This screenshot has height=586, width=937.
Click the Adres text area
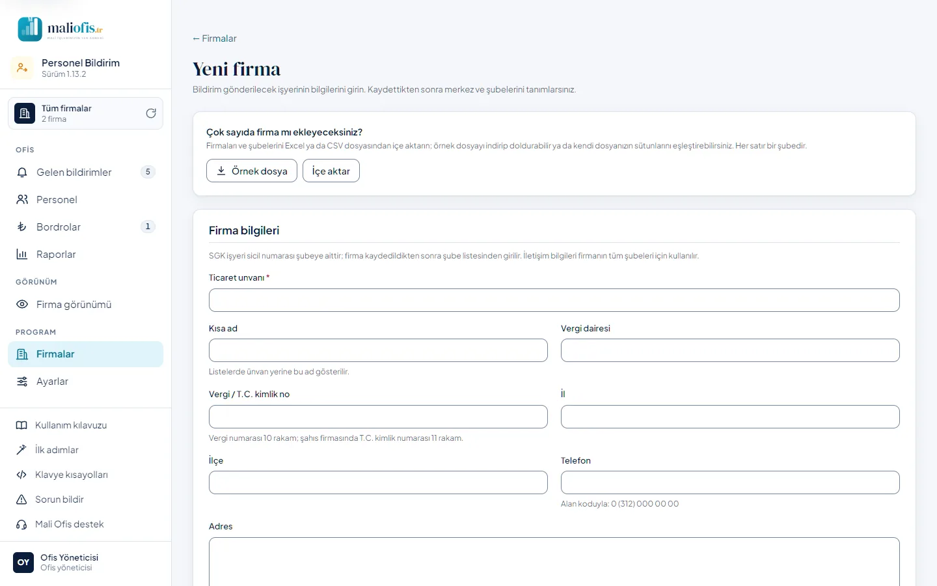coord(554,561)
